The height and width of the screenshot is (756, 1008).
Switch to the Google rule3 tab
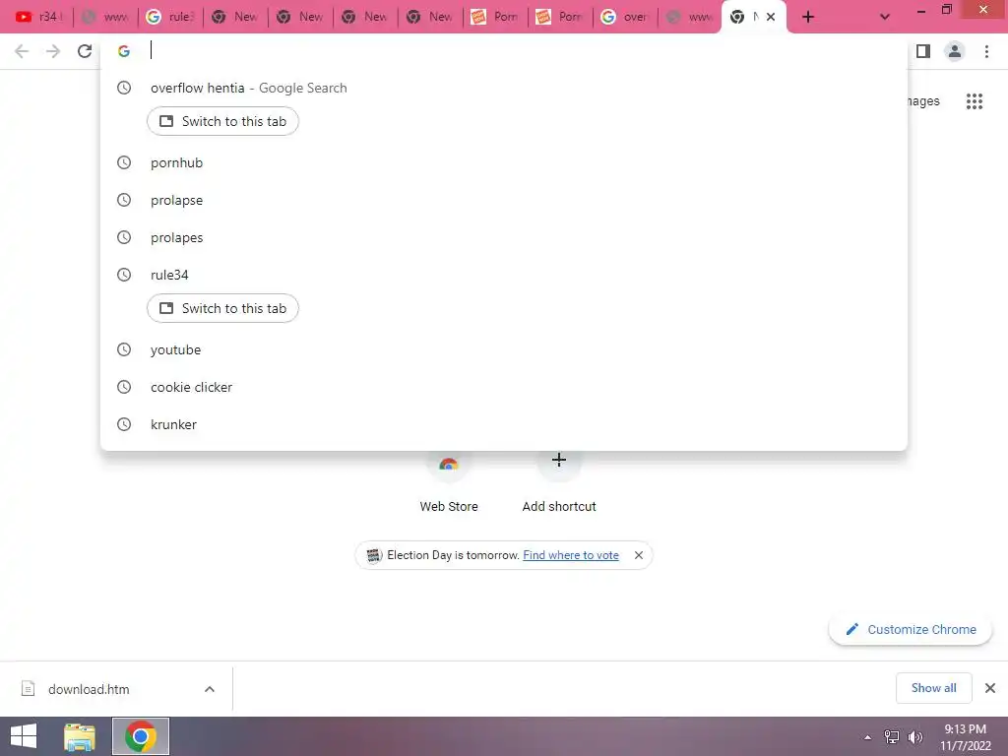pyautogui.click(x=170, y=18)
